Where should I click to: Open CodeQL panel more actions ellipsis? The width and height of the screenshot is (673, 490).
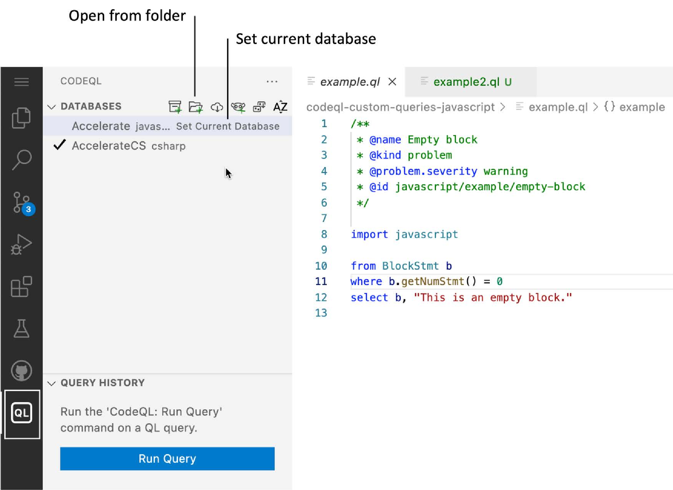click(272, 82)
